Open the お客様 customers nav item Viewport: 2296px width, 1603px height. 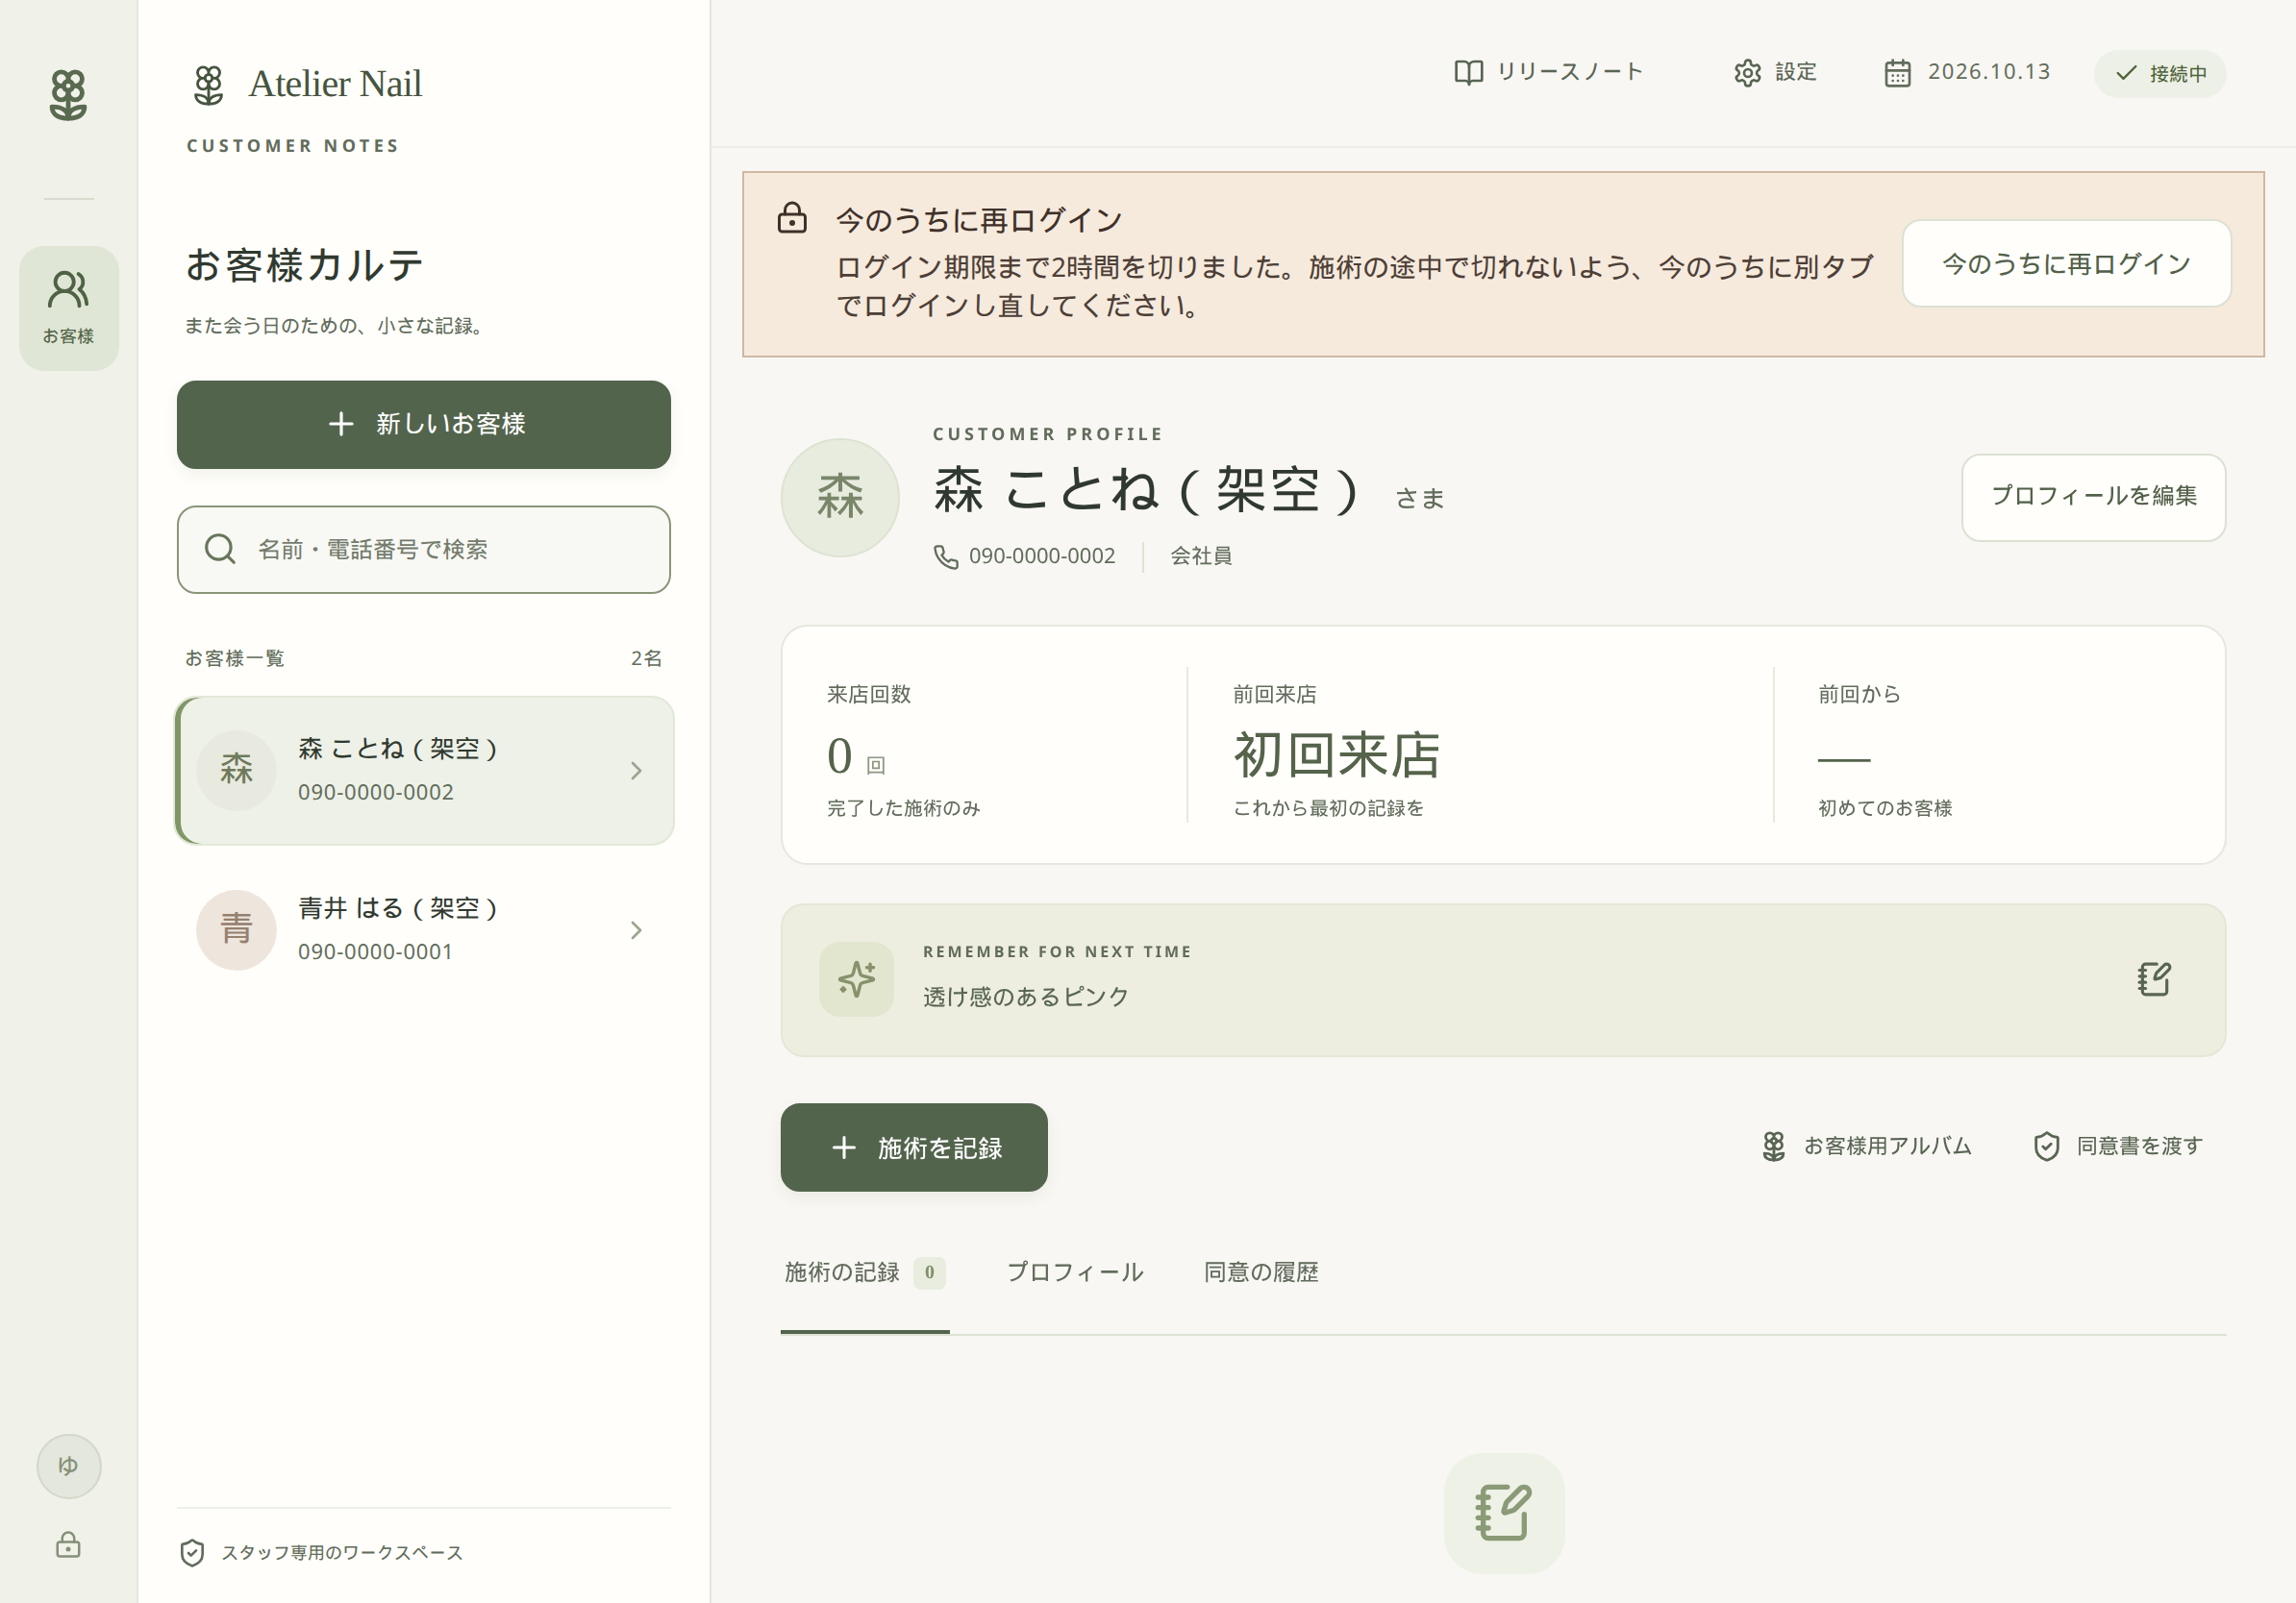click(69, 308)
